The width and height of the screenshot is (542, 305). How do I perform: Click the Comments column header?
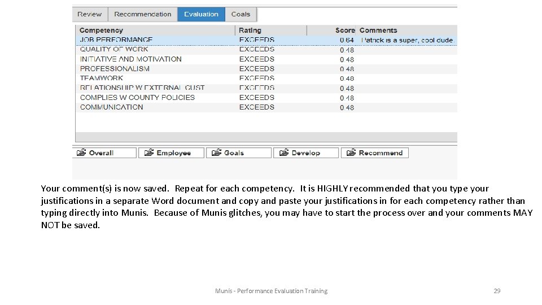tap(407, 30)
